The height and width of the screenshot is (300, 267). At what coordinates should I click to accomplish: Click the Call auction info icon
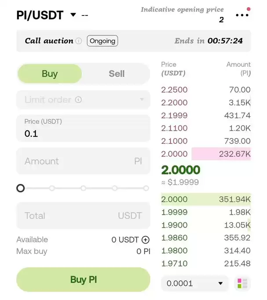point(79,41)
